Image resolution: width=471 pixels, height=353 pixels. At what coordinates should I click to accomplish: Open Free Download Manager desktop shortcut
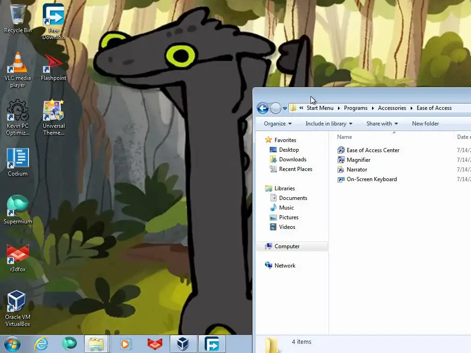53,21
